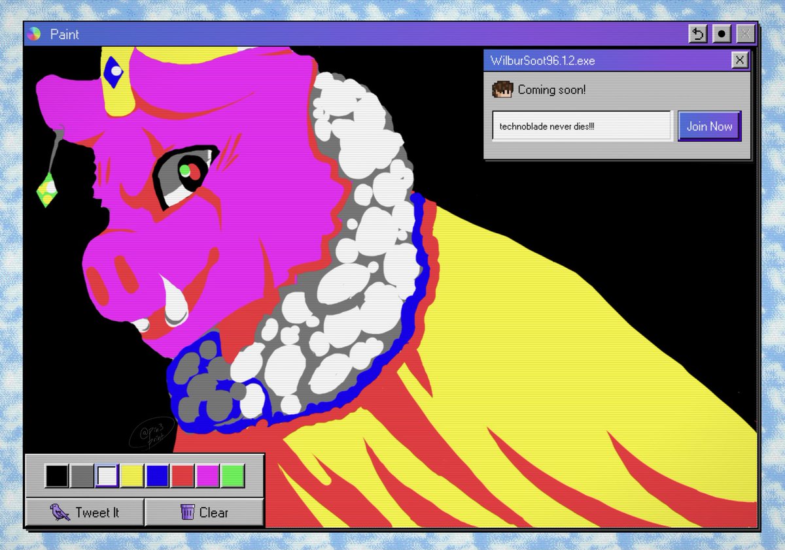785x550 pixels.
Task: Click the 'Coming soon!' text
Action: (551, 89)
